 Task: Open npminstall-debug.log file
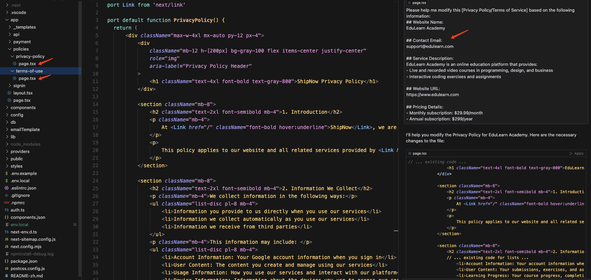point(32,254)
